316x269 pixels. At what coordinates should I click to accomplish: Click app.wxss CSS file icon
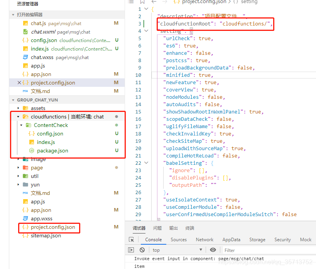click(x=25, y=218)
